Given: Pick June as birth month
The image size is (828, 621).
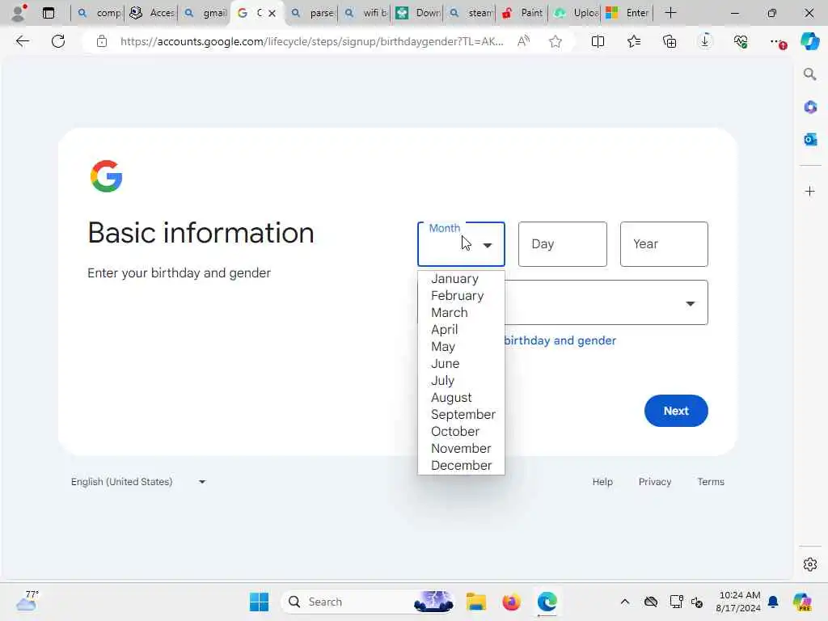Looking at the screenshot, I should (x=461, y=363).
